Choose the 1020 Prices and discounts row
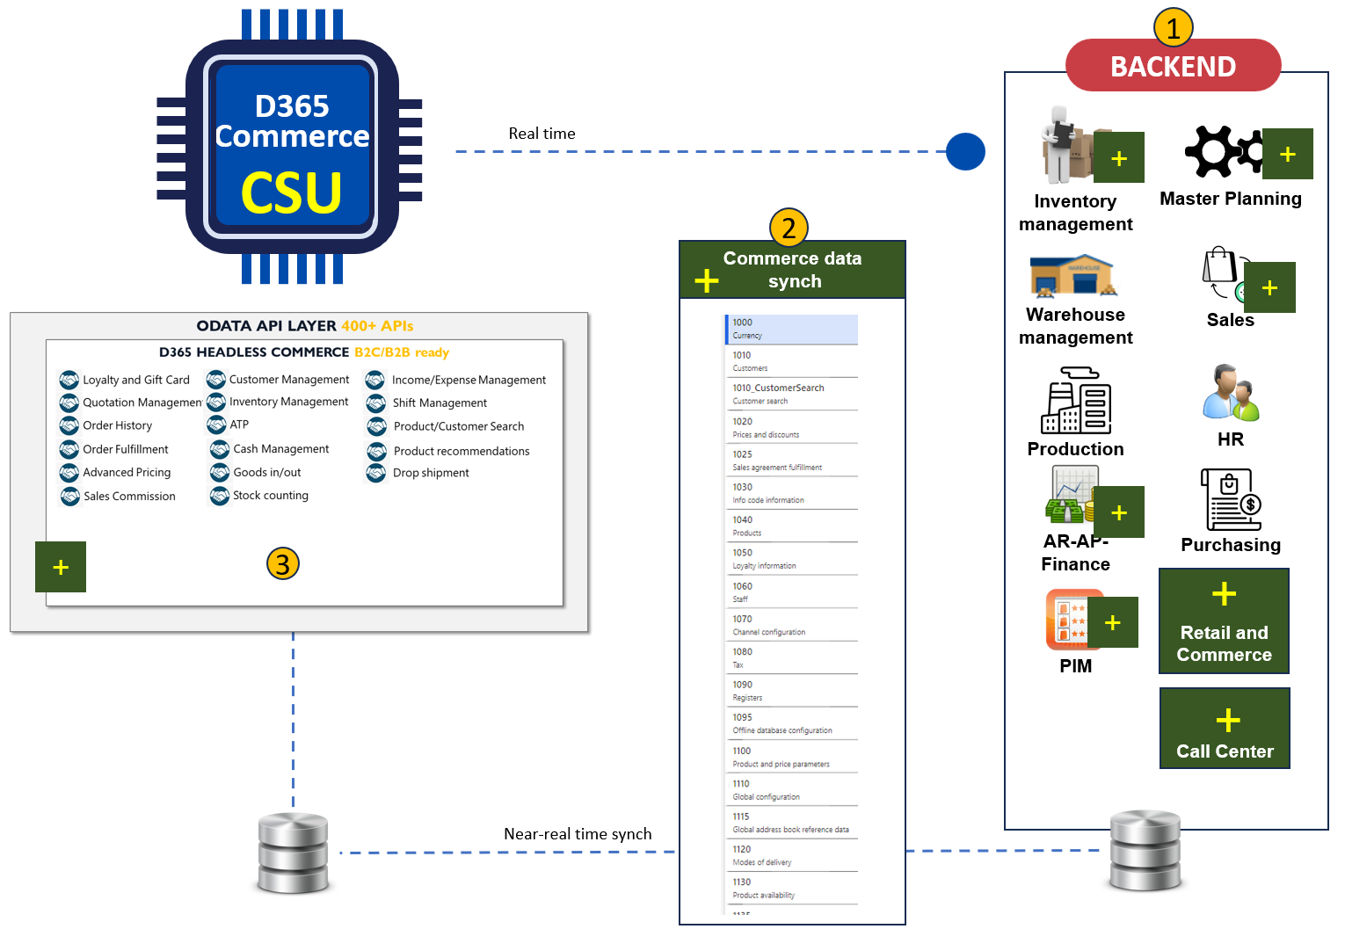Image resolution: width=1345 pixels, height=929 pixels. pyautogui.click(x=791, y=427)
